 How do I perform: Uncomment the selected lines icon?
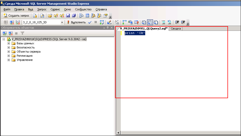pyautogui.click(x=169, y=22)
